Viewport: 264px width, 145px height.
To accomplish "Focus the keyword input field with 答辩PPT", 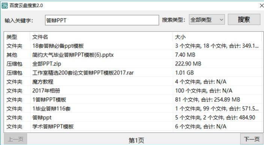I will 102,20.
